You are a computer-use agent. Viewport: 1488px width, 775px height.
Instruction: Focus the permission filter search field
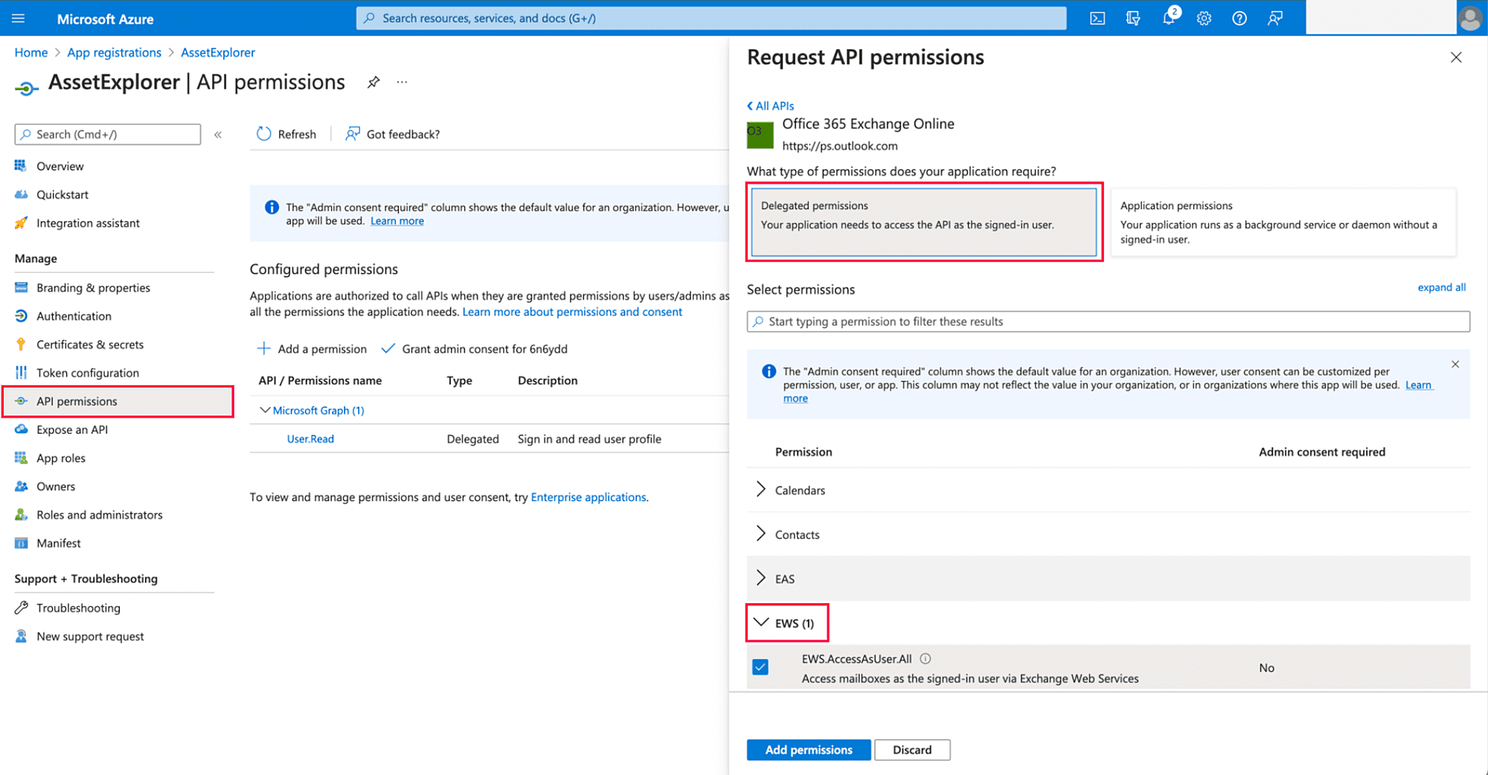point(1109,321)
